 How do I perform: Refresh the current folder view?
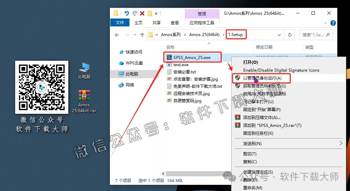(x=290, y=35)
